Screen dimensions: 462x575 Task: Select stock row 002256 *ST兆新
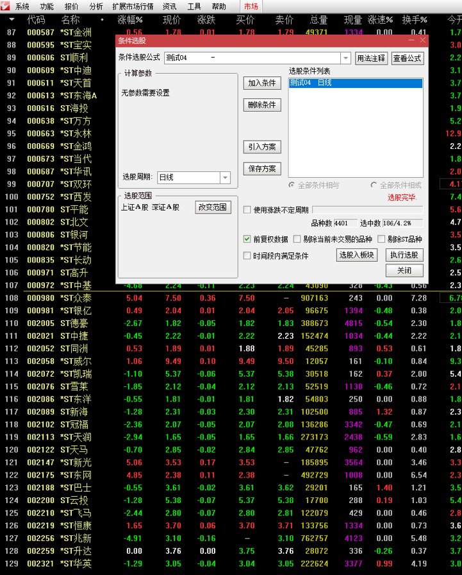click(231, 538)
